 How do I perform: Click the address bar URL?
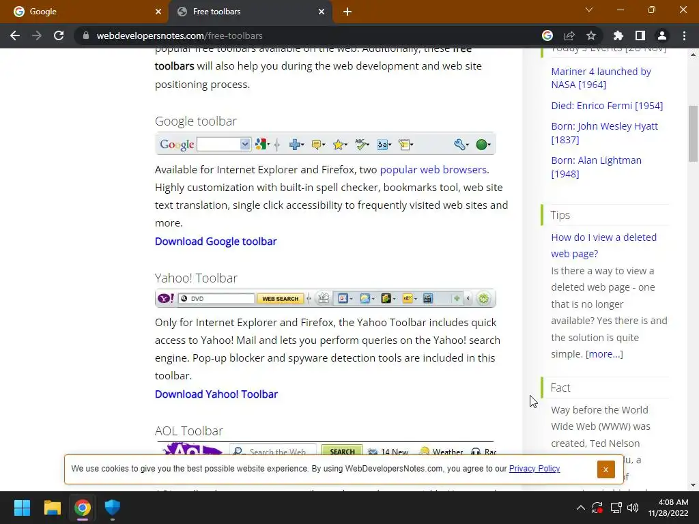(180, 35)
